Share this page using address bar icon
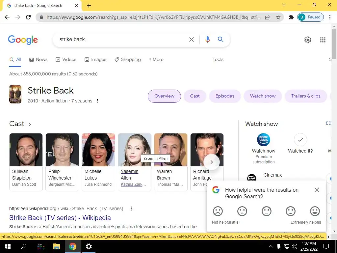This screenshot has height=253, width=337. 268,17
